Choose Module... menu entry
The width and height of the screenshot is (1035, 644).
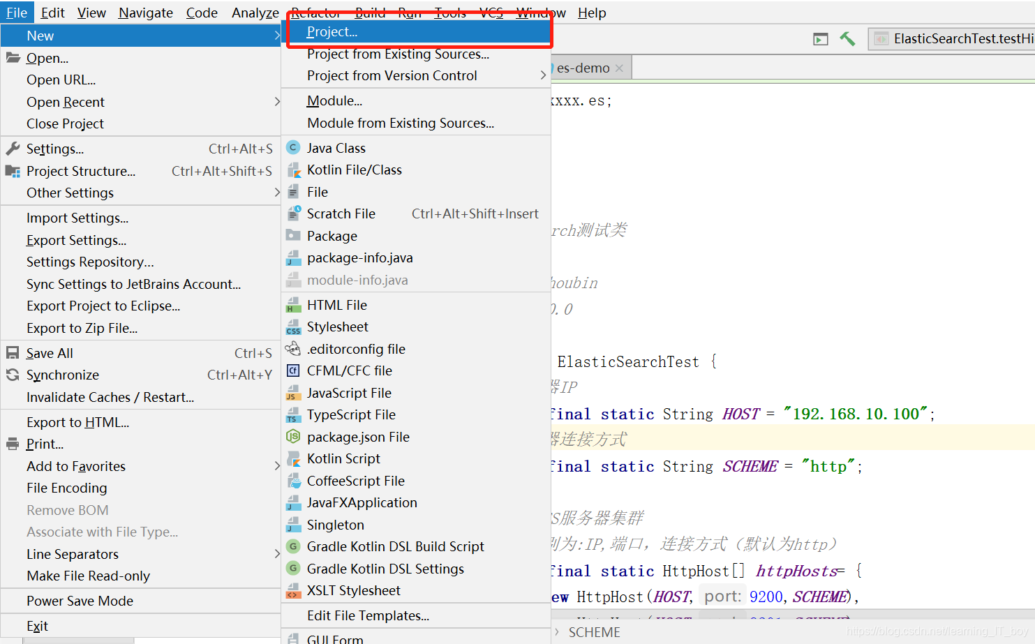[x=416, y=100]
